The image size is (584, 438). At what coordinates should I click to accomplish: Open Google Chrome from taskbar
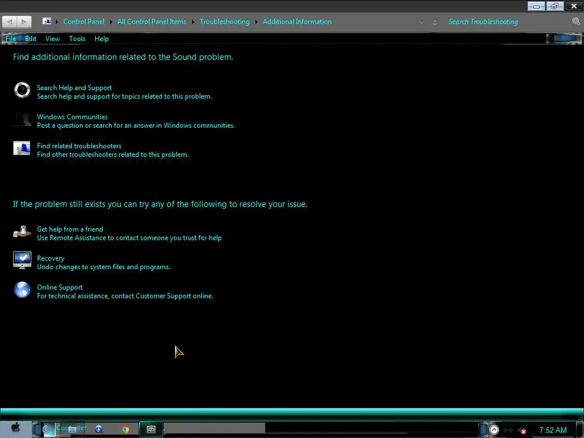[125, 429]
